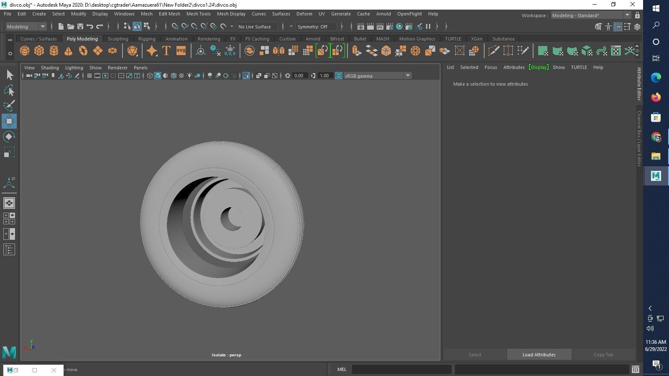
Task: Open Google Chrome from the taskbar
Action: pyautogui.click(x=656, y=137)
